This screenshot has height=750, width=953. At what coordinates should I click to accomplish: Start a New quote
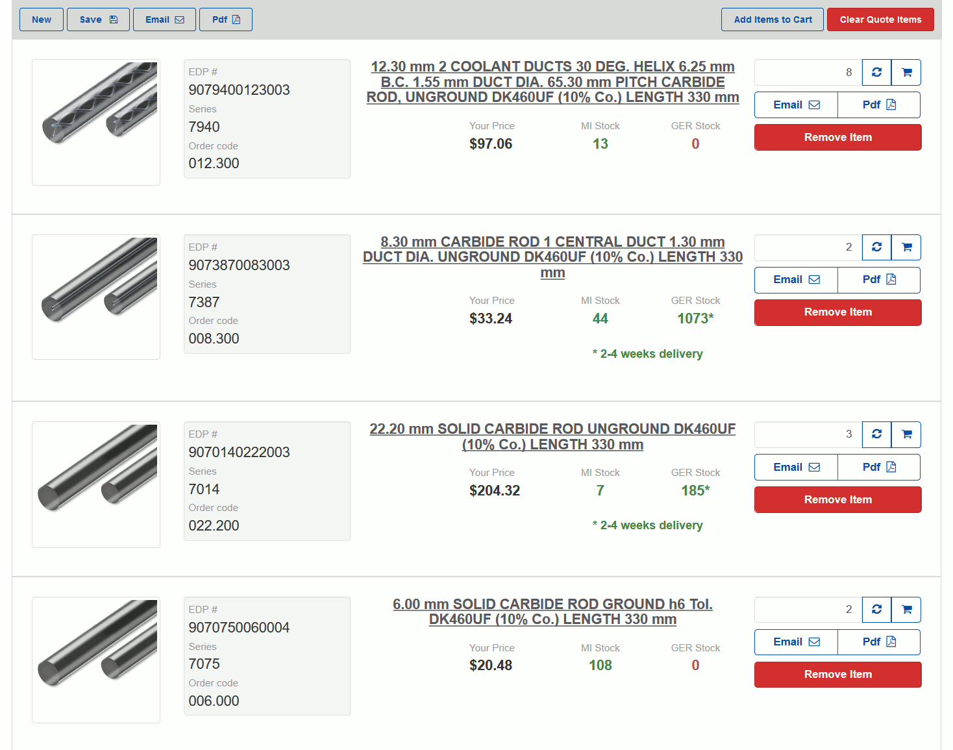tap(42, 19)
